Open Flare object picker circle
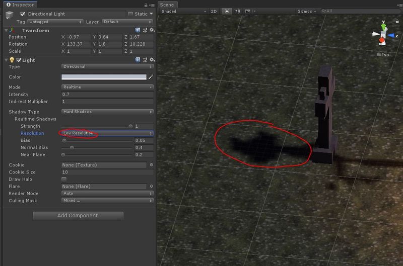This screenshot has height=266, width=403. click(x=152, y=186)
